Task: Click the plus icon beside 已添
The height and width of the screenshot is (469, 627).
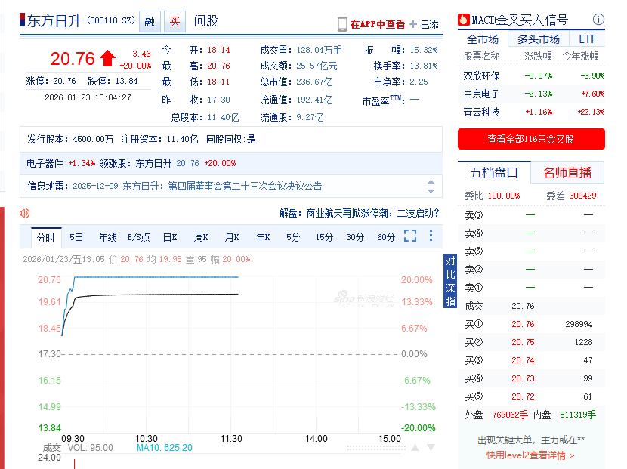Action: tap(413, 24)
